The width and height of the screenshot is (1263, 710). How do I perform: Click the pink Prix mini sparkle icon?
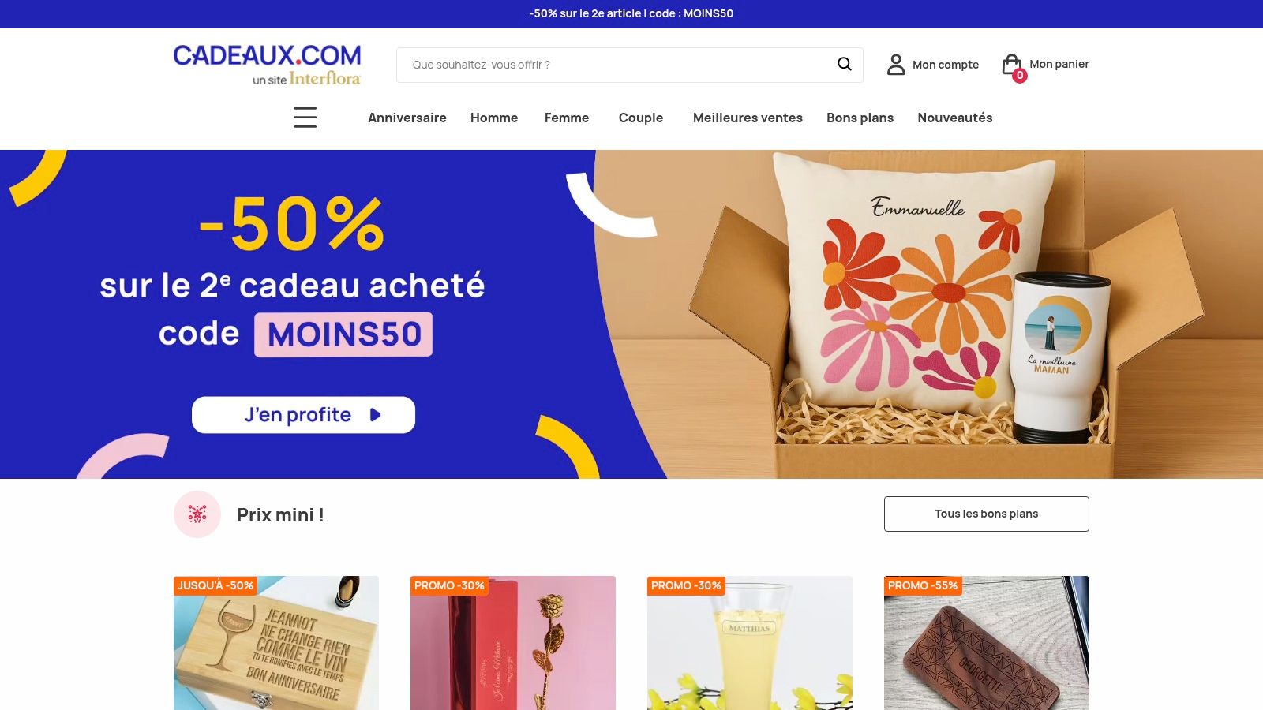point(197,514)
